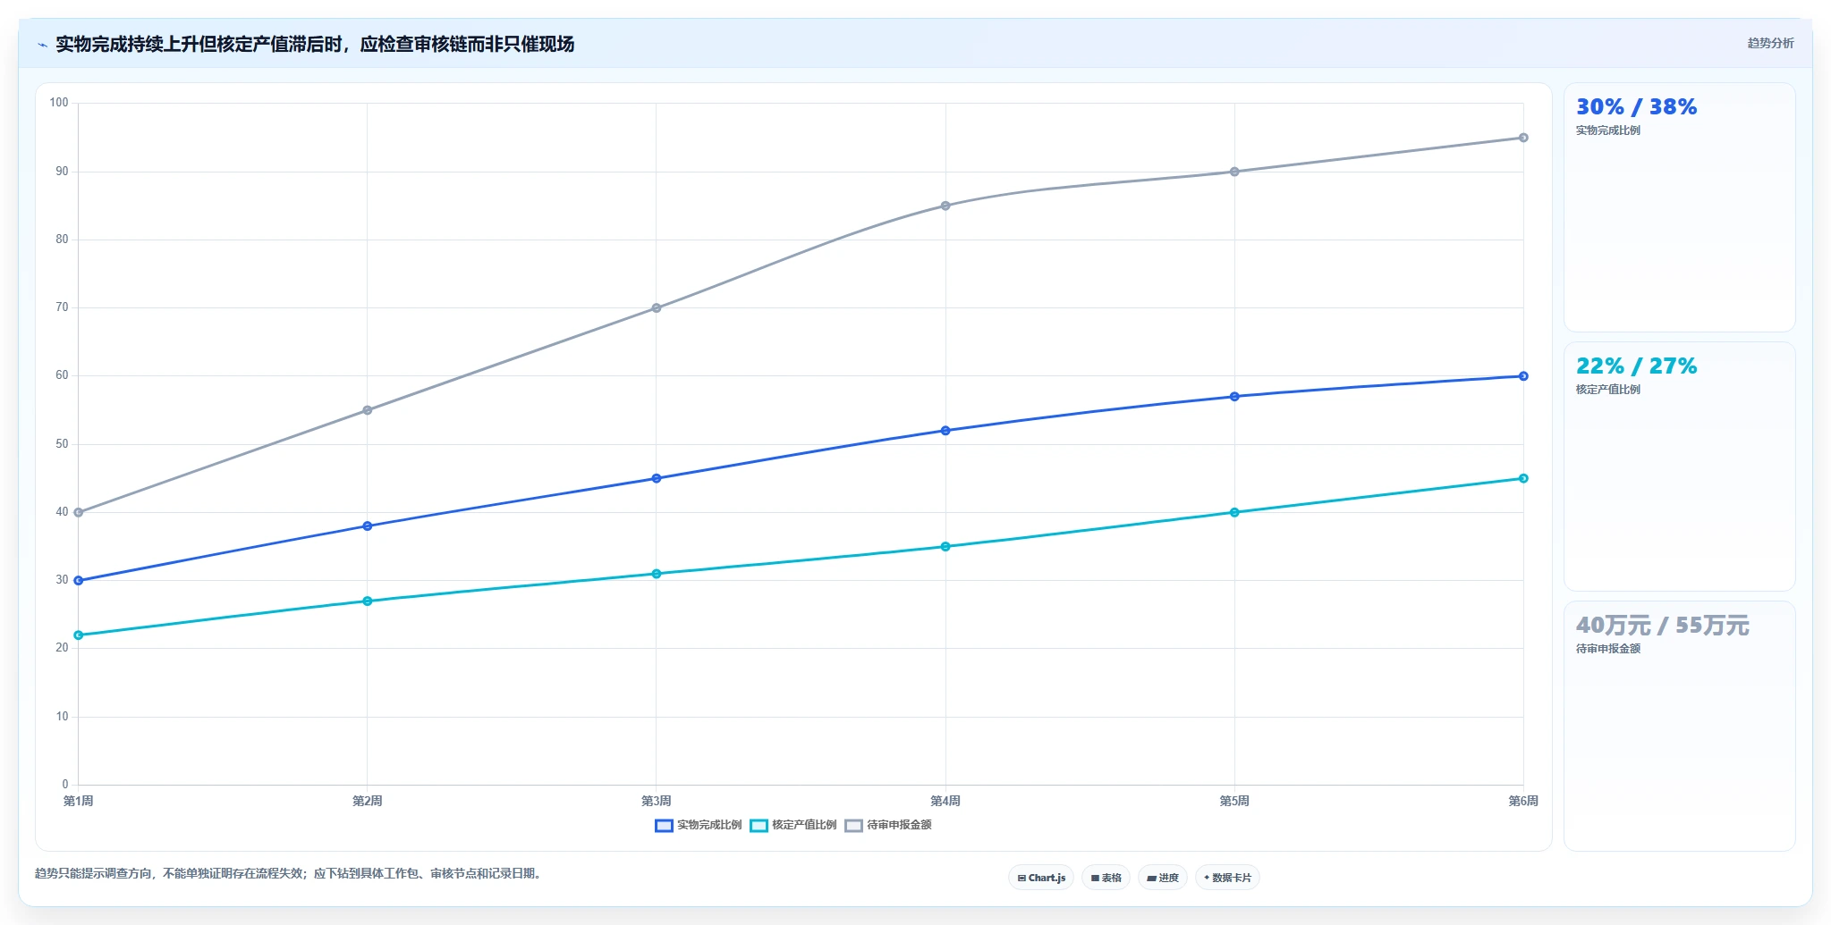Click the 待审申报金额 caption in the third KPI card
Screen dimensions: 1831x925
(x=1607, y=649)
